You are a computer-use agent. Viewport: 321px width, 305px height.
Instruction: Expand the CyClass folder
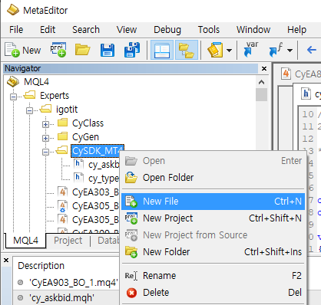tap(45, 124)
